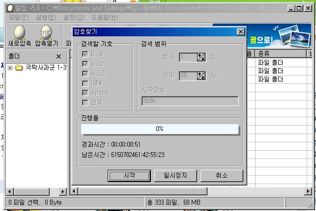
Task: Click the 최대 length spinner arrows
Action: (201, 76)
